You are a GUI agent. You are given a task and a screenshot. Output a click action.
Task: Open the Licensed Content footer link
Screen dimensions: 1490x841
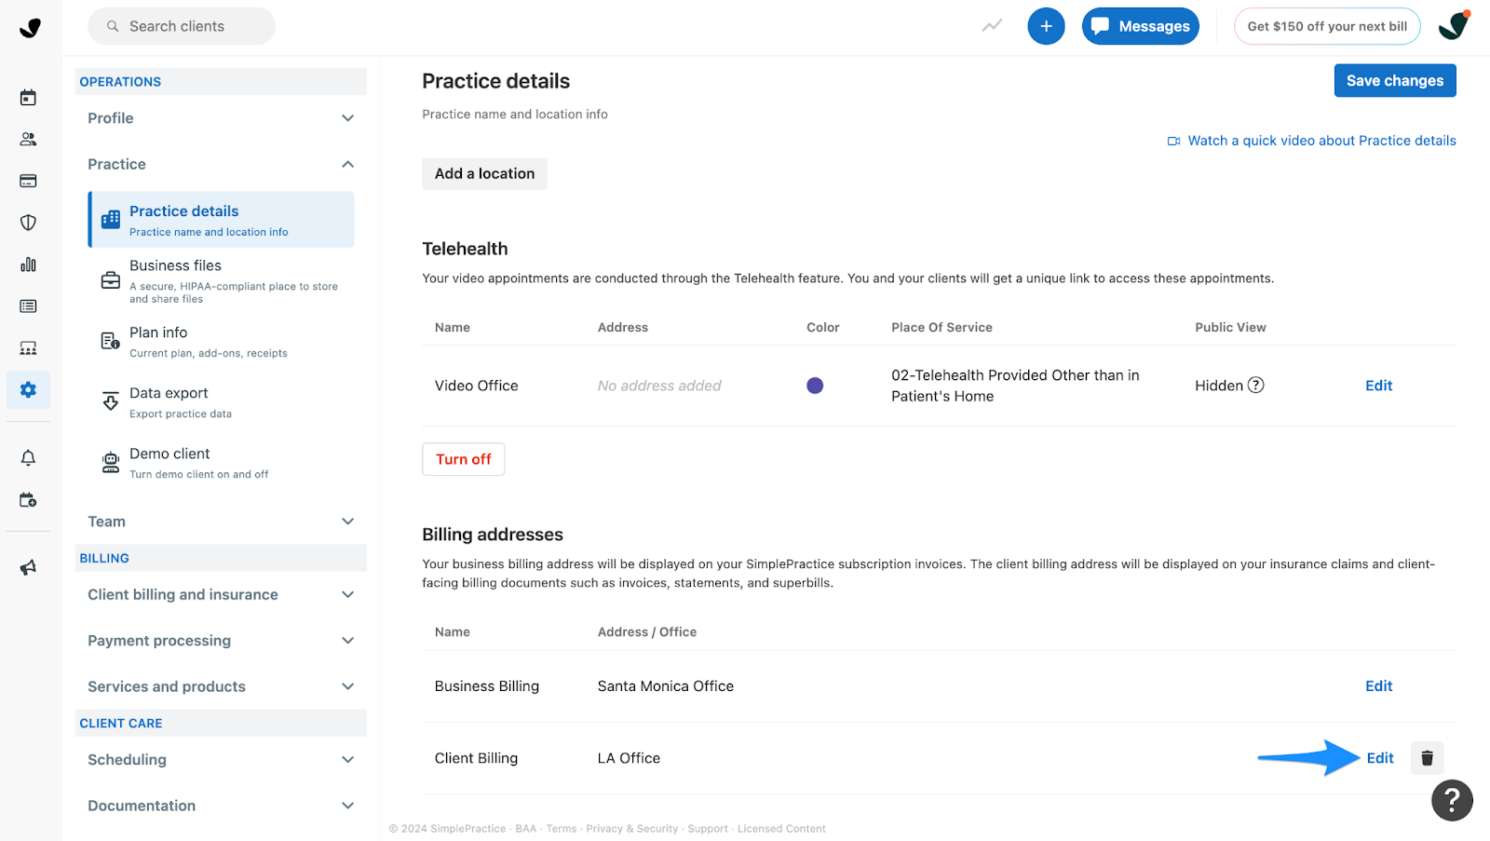click(x=781, y=829)
